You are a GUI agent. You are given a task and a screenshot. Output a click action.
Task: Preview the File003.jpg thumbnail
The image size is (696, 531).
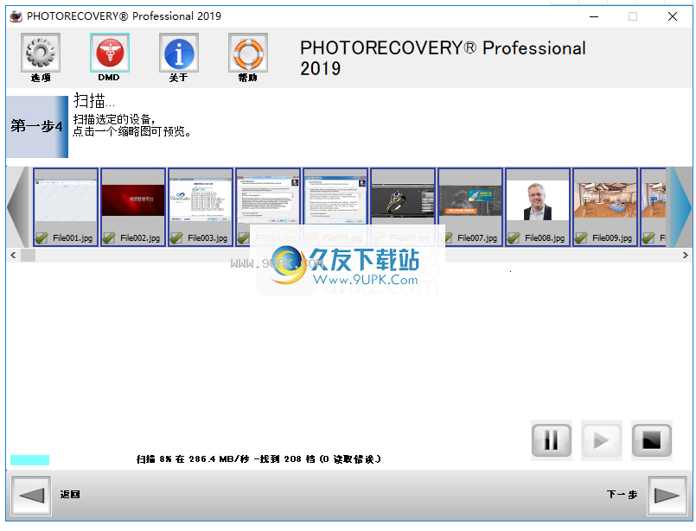[201, 200]
